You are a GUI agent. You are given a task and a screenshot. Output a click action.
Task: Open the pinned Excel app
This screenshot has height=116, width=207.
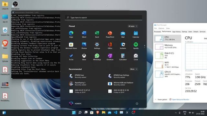point(97,34)
